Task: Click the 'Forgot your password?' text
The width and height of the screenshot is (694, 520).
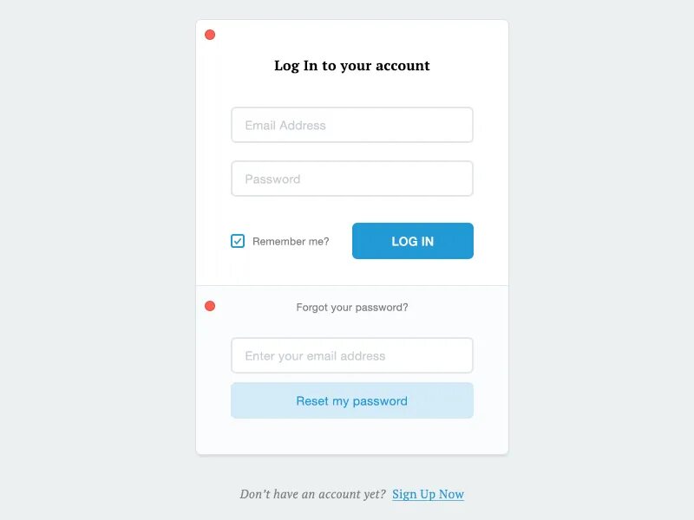Action: (x=352, y=308)
